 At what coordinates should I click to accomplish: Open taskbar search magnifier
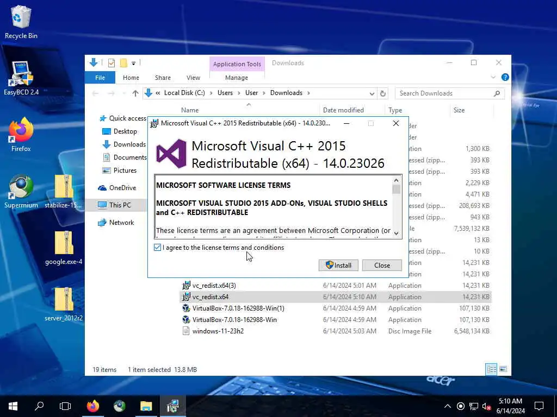(x=39, y=406)
